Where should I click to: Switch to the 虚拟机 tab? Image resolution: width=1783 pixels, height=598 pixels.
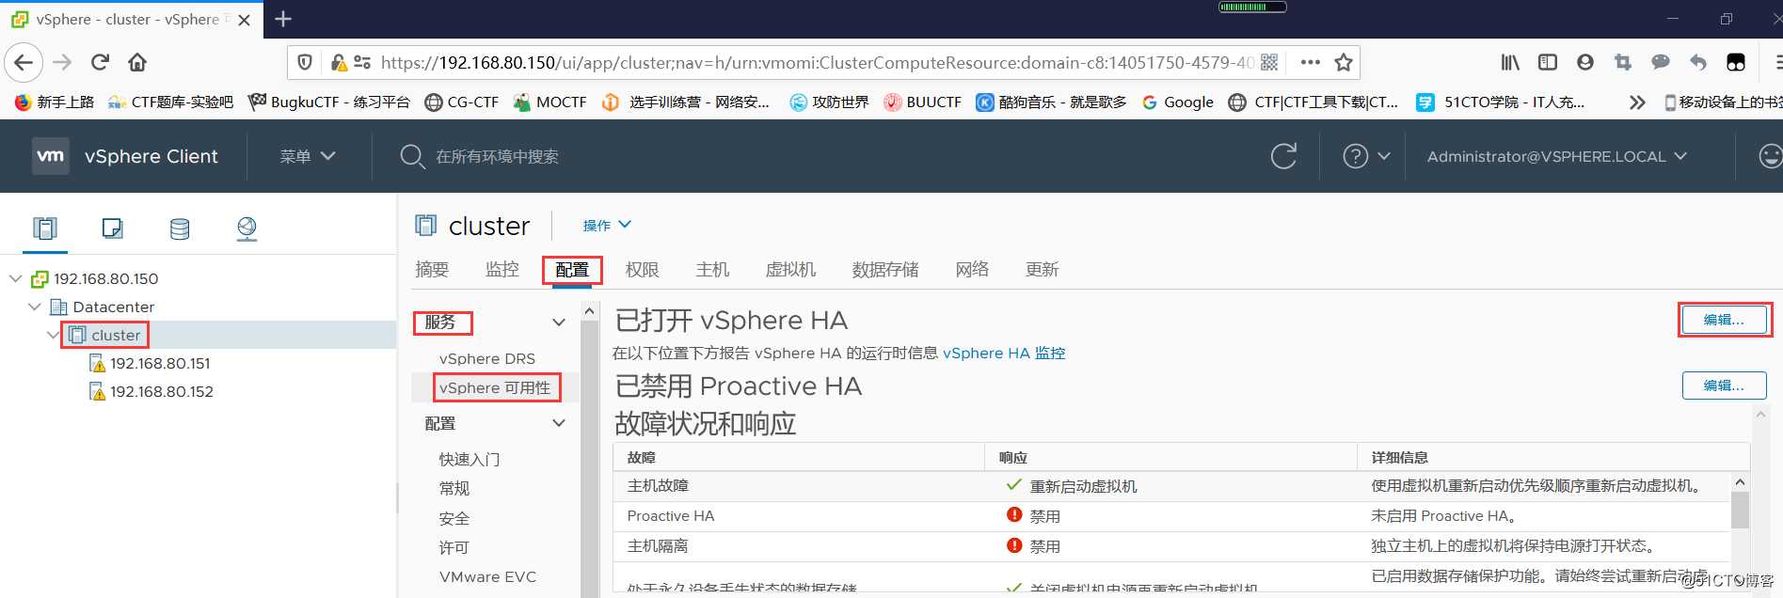[791, 270]
